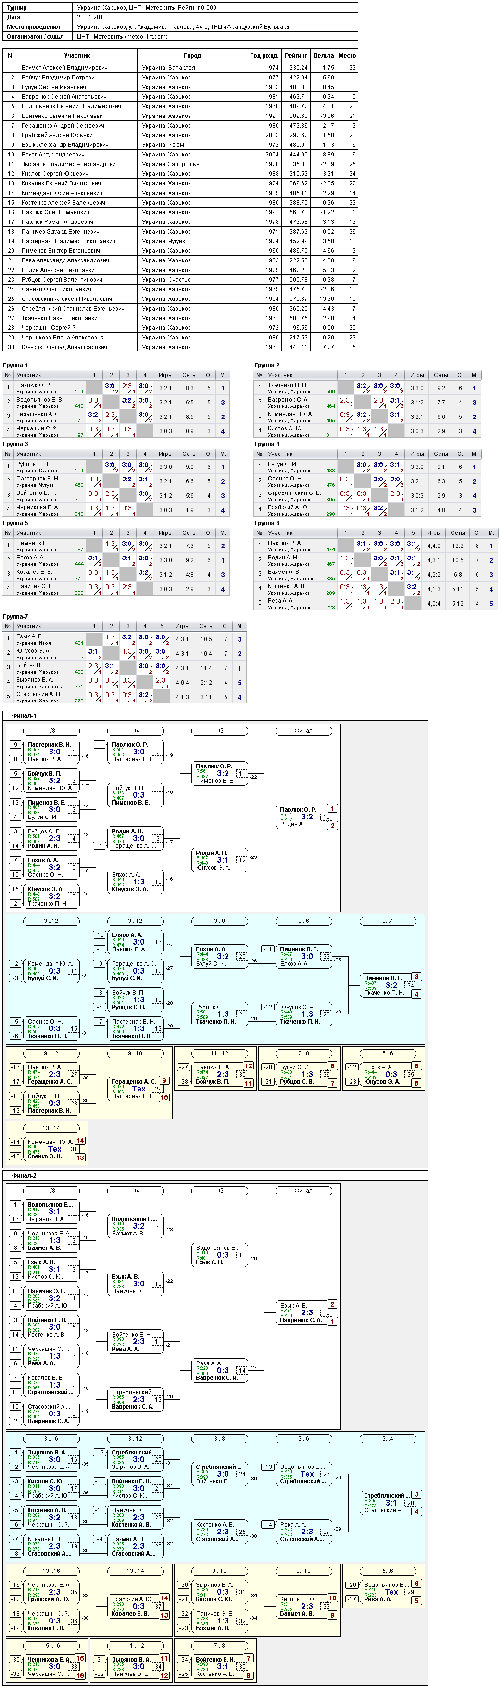Open the Группа-1 results heading
Viewport: 503px width, 1688px height.
pyautogui.click(x=16, y=365)
